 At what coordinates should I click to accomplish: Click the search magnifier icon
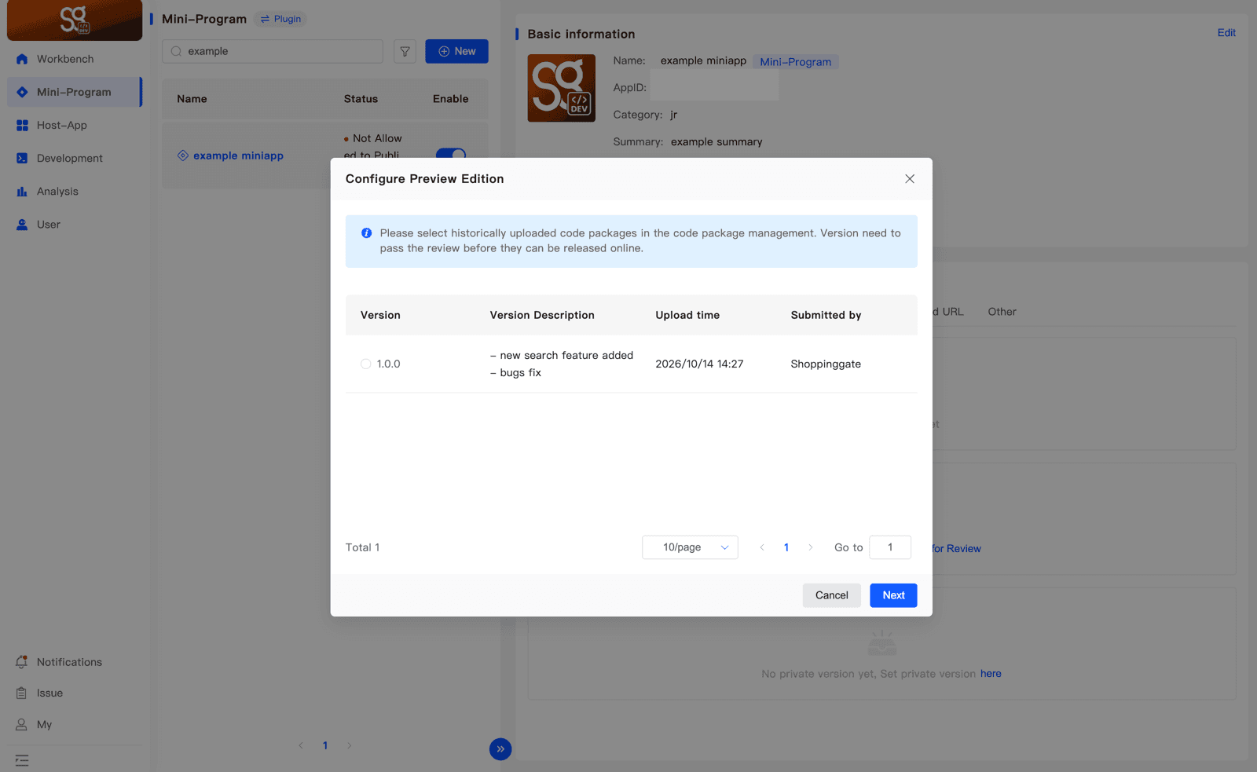pyautogui.click(x=177, y=51)
